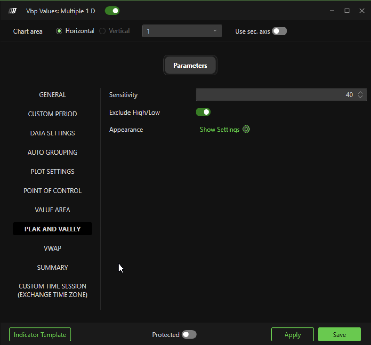Select the Vertical radio button

pyautogui.click(x=102, y=31)
